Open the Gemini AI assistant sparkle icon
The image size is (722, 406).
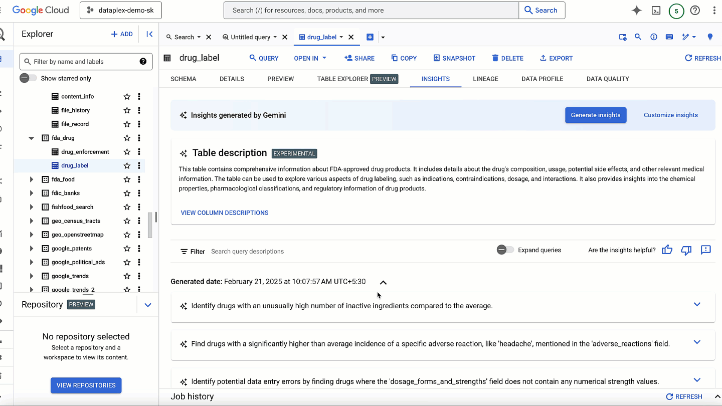click(x=637, y=10)
